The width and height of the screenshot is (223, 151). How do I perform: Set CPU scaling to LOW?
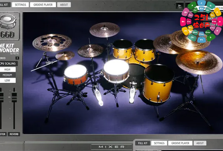click(x=8, y=80)
